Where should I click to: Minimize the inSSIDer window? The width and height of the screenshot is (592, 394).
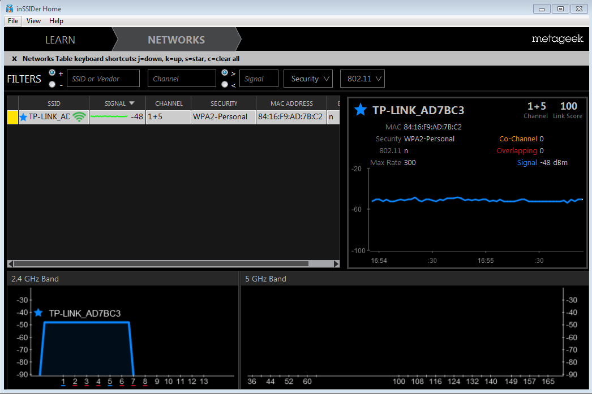[542, 8]
